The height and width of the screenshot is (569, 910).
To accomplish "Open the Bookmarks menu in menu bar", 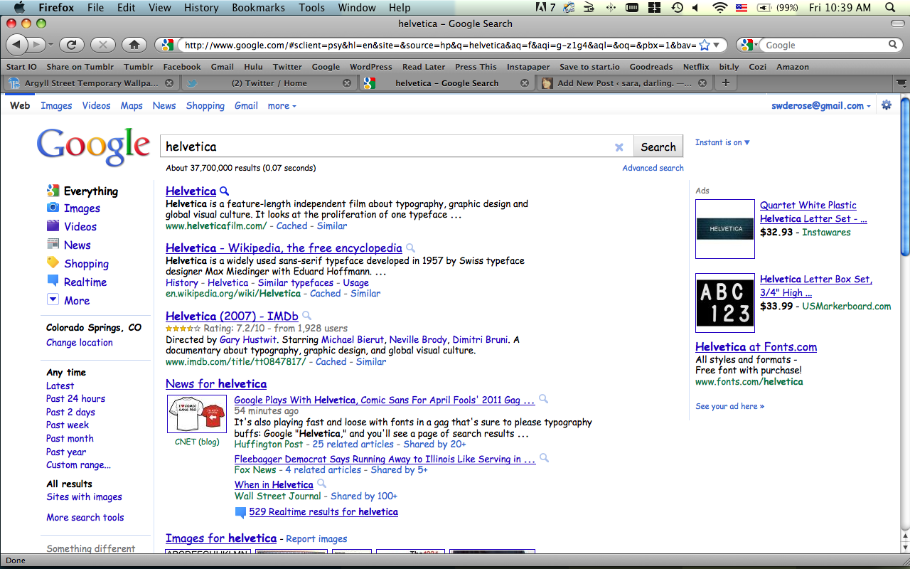I will tap(258, 8).
